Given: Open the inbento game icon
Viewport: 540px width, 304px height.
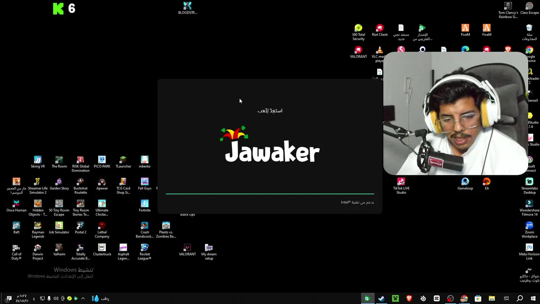Looking at the screenshot, I should (145, 162).
